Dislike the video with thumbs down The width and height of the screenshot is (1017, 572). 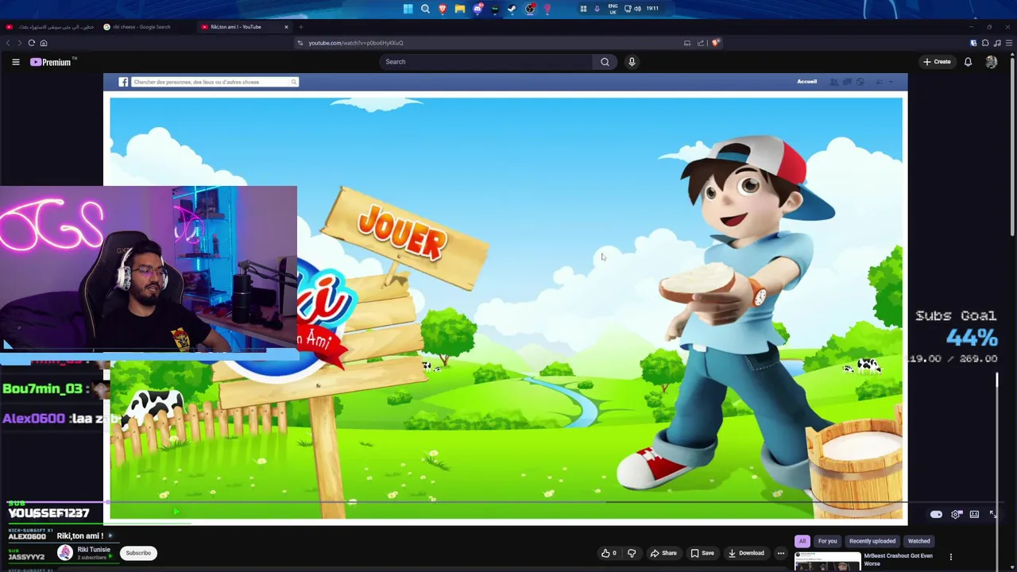coord(632,553)
